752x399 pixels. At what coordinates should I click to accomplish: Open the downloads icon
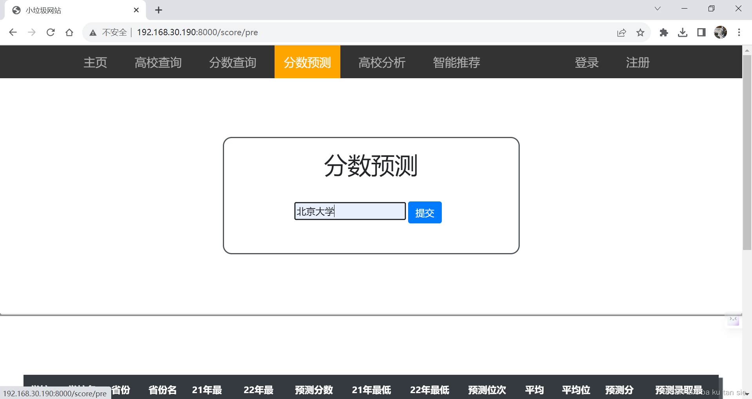[x=683, y=32]
